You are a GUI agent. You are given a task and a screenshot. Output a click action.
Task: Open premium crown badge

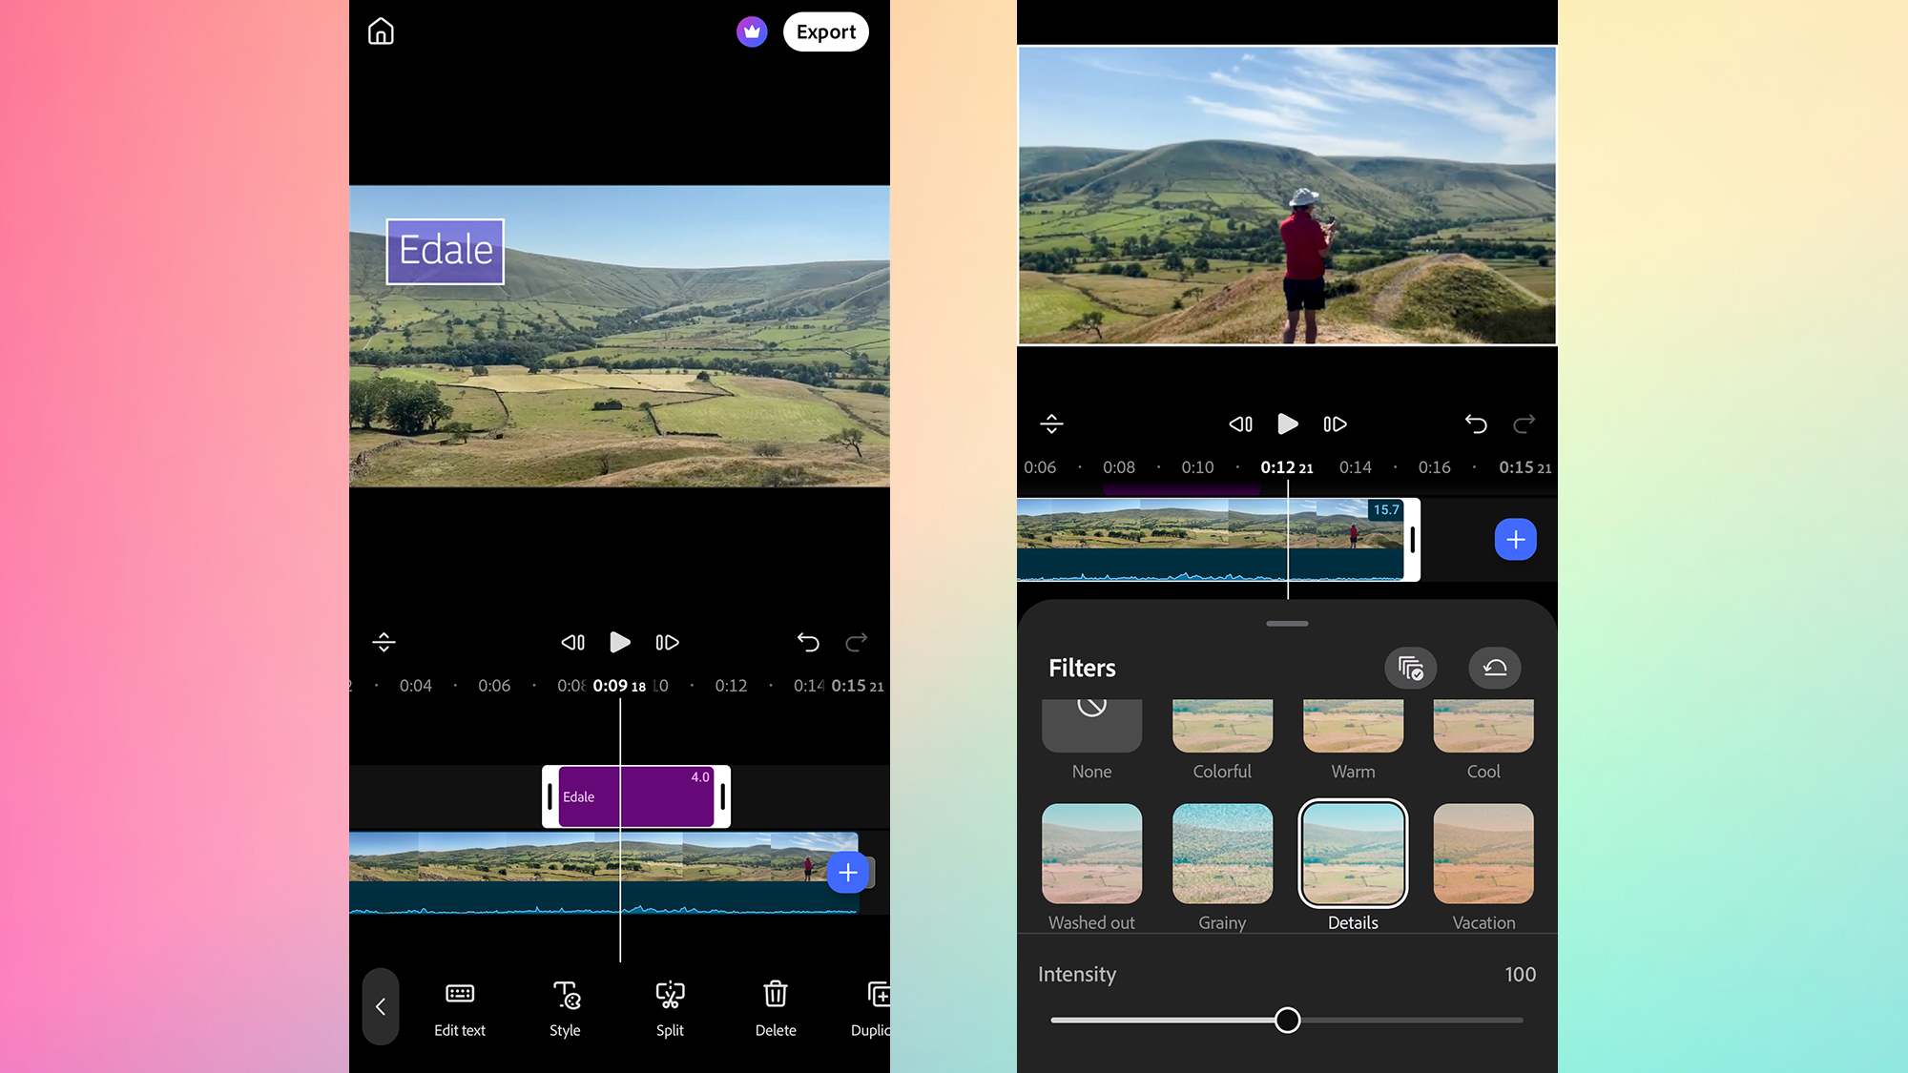(752, 31)
